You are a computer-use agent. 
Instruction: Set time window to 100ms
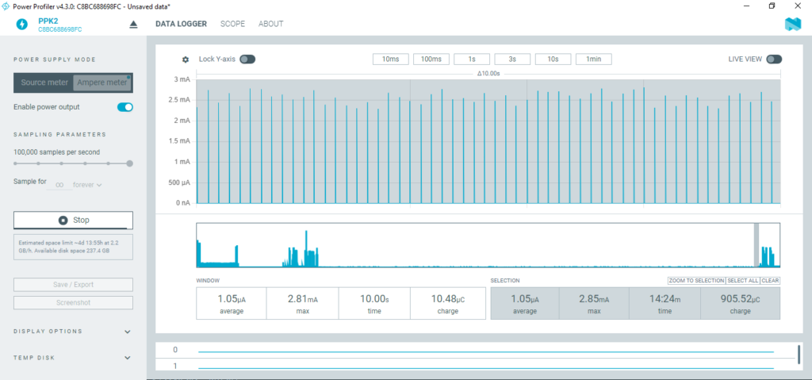pos(431,59)
